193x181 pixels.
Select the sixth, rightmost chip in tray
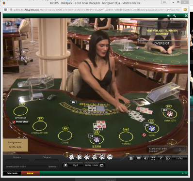click(110, 157)
